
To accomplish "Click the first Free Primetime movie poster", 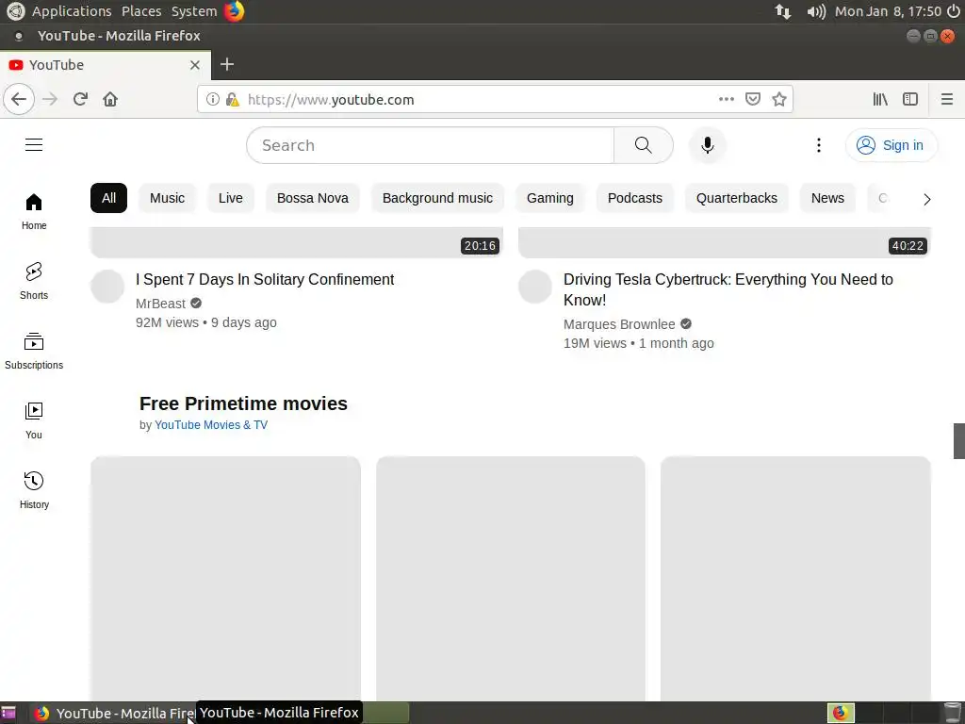I will point(226,579).
